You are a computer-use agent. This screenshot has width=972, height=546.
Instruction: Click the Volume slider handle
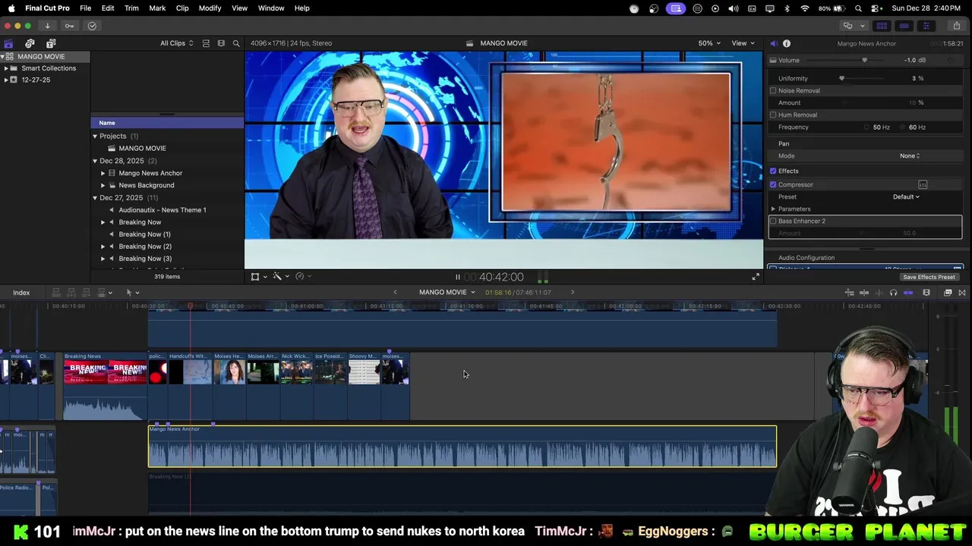point(864,60)
